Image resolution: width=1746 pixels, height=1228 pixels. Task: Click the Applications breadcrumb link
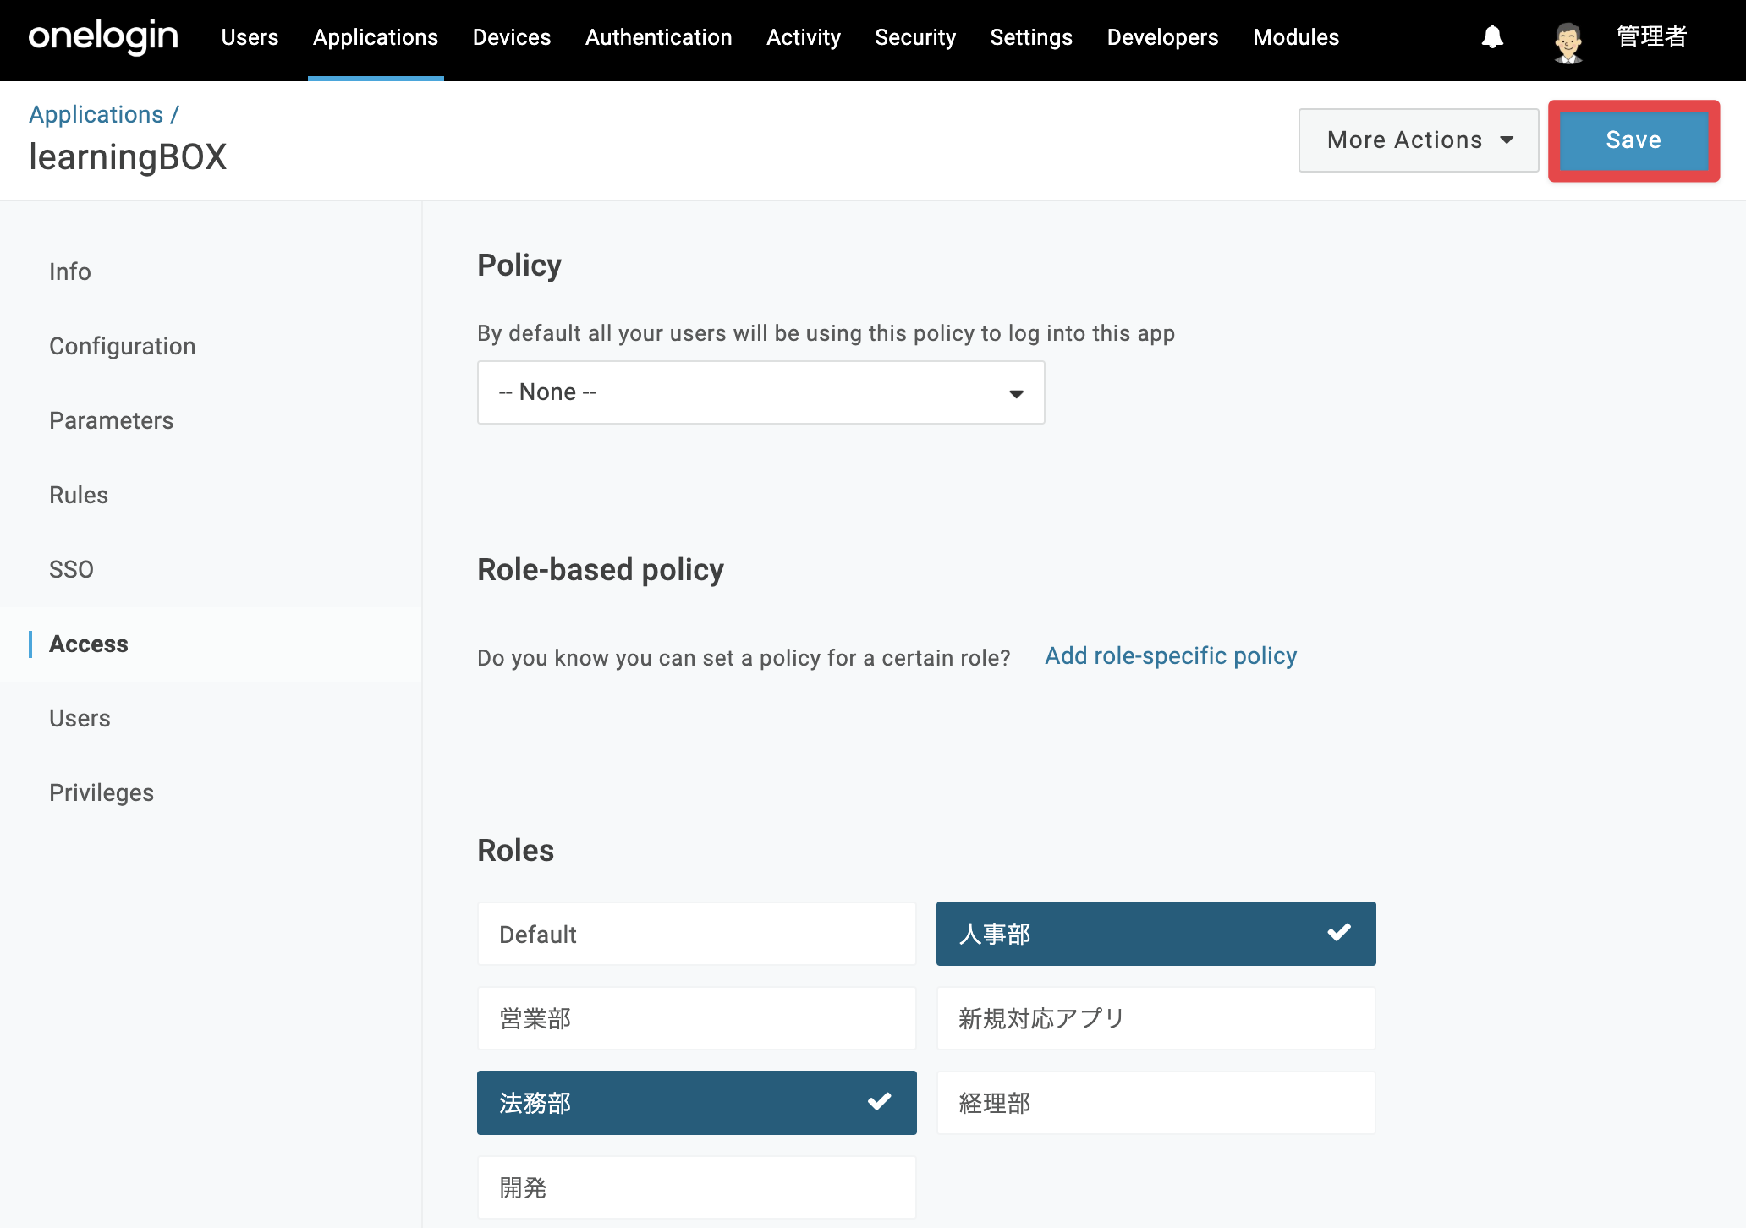point(96,114)
